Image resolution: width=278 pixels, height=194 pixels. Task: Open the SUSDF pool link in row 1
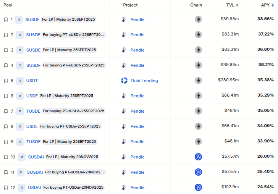[x=32, y=19]
